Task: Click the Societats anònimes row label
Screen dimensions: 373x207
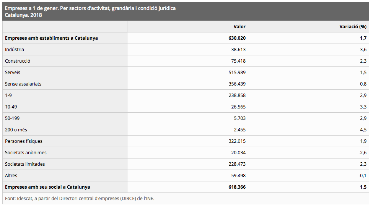Action: point(26,153)
